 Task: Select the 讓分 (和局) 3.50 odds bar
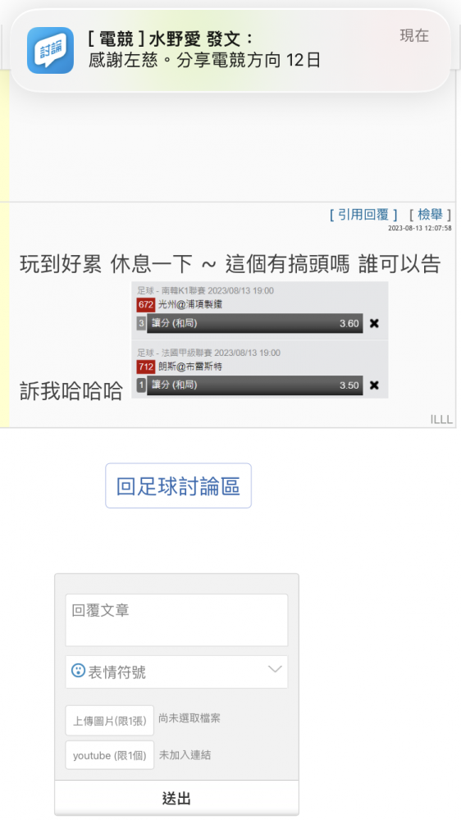255,385
